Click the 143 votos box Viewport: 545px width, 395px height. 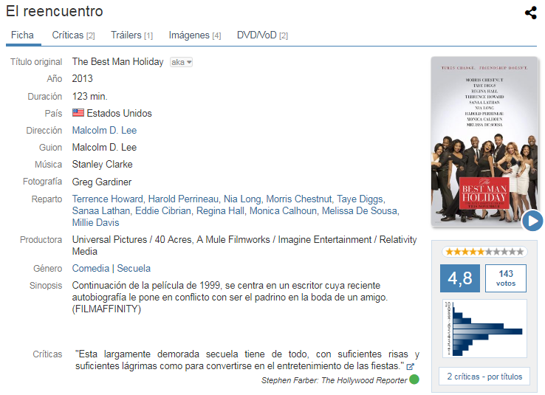(x=506, y=278)
